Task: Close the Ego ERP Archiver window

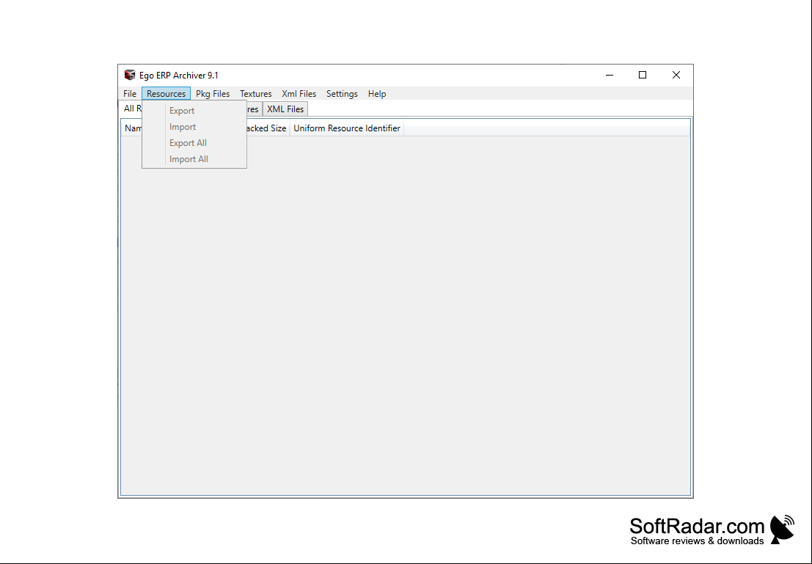Action: pyautogui.click(x=676, y=75)
